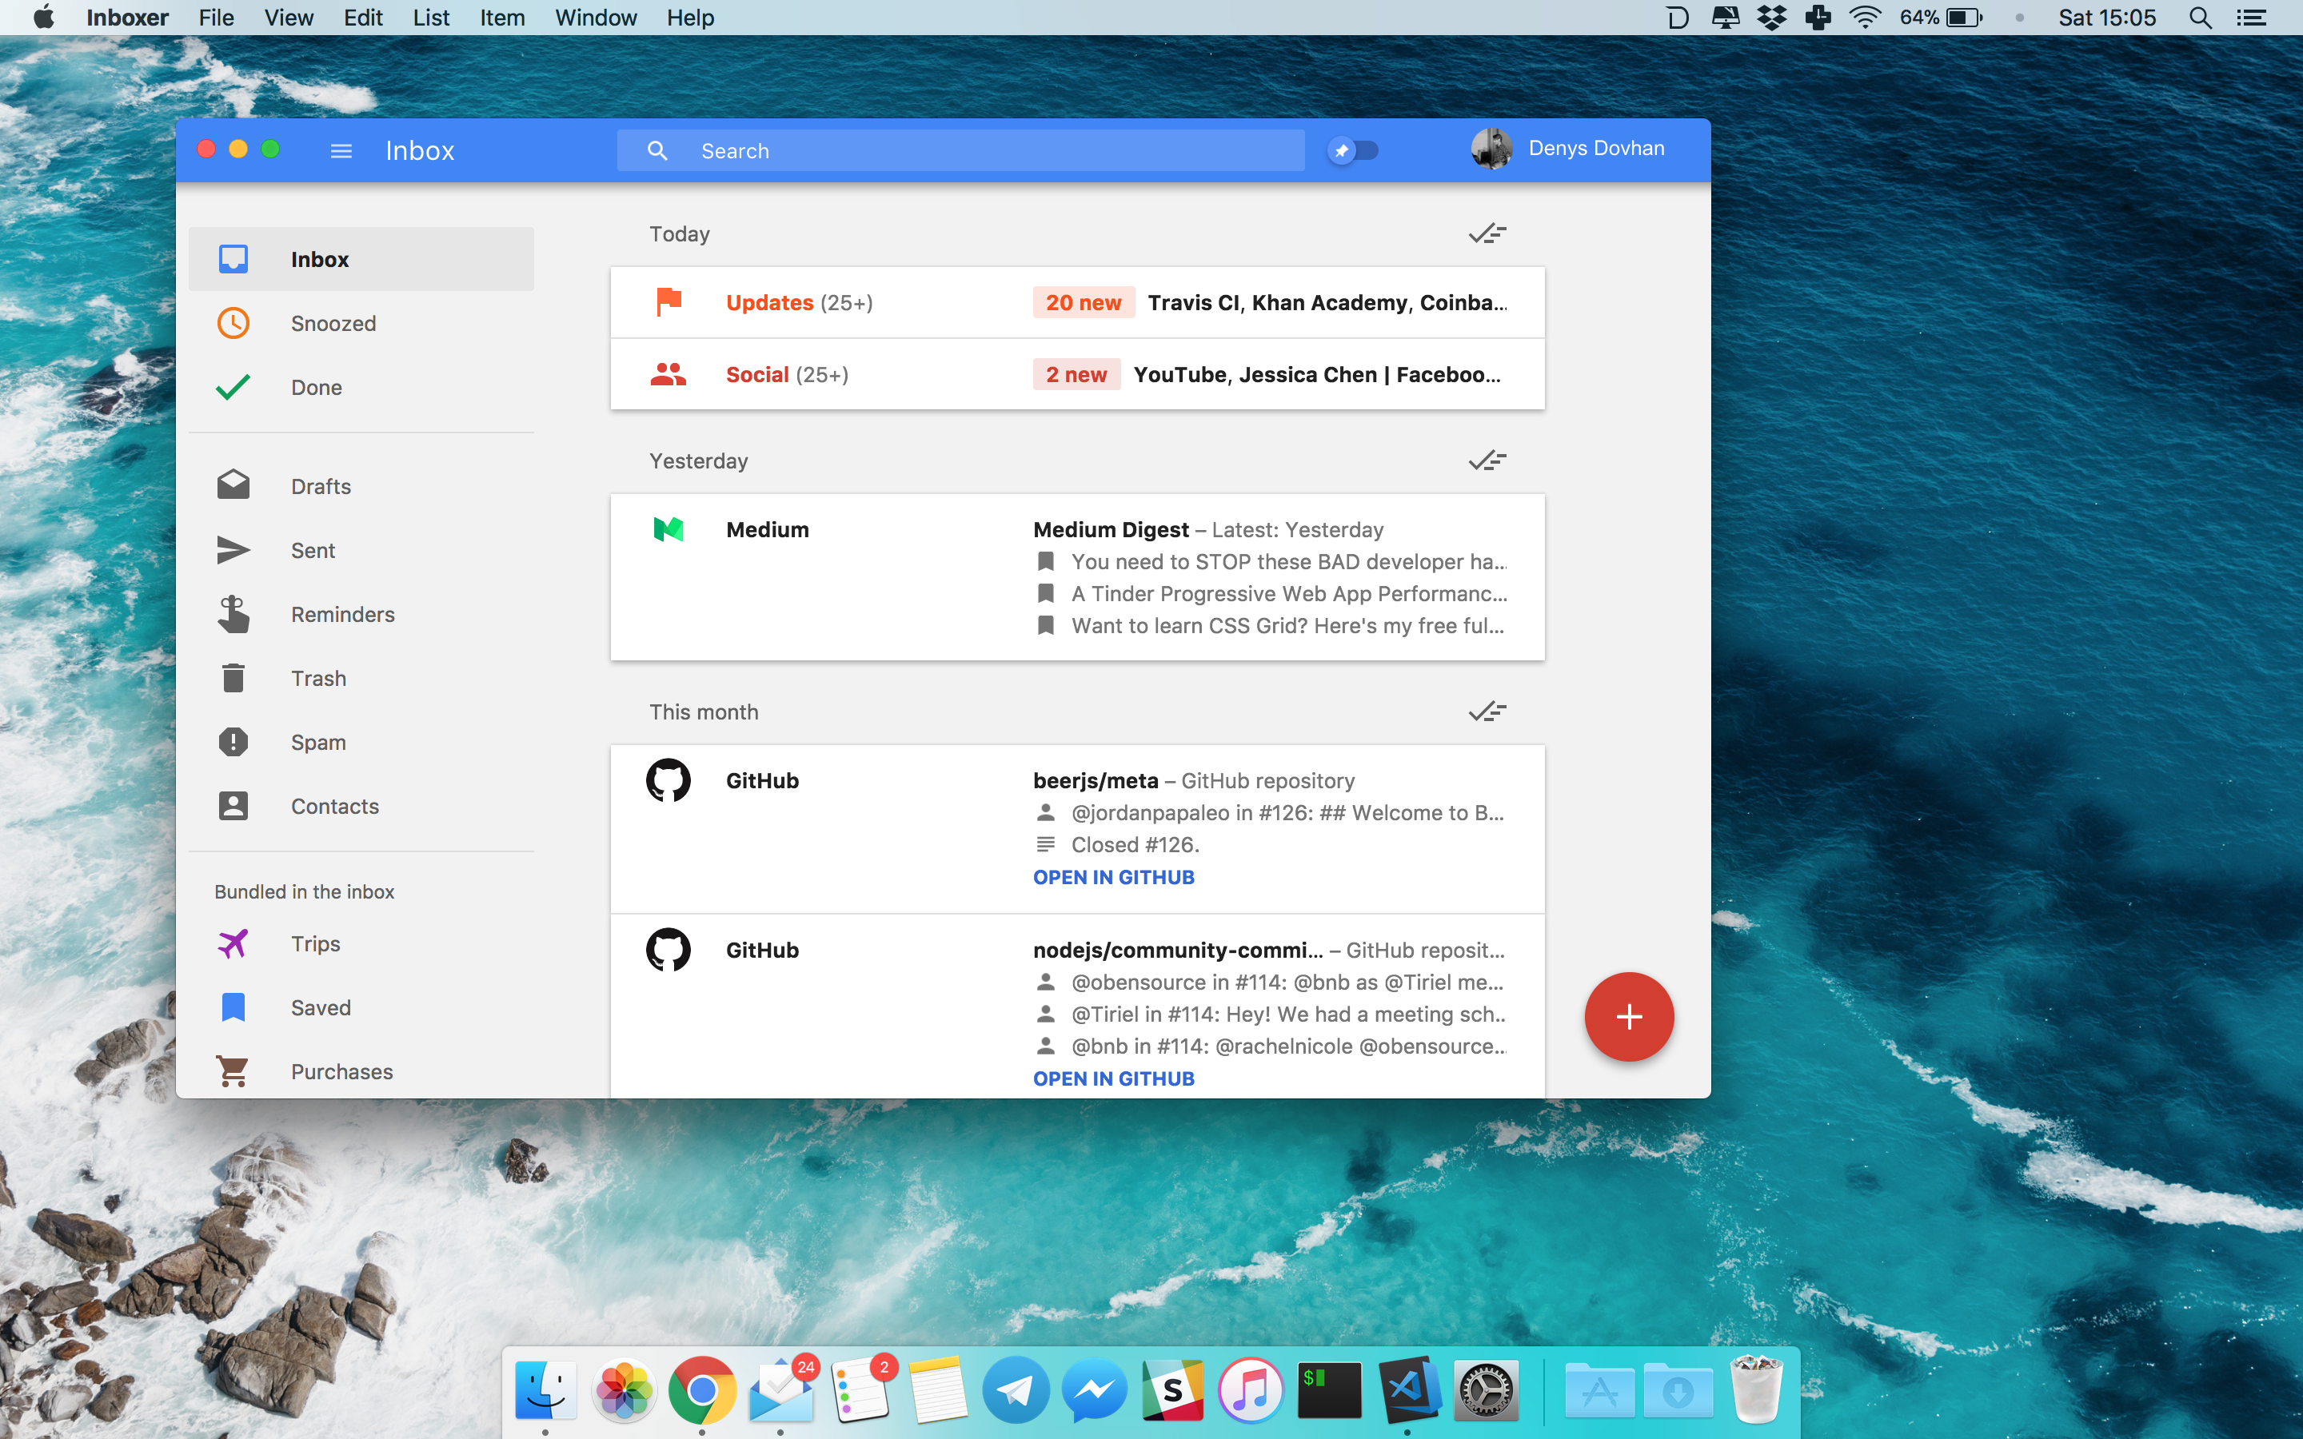The height and width of the screenshot is (1439, 2303).
Task: Open the Trash bin icon in sidebar
Action: click(233, 678)
